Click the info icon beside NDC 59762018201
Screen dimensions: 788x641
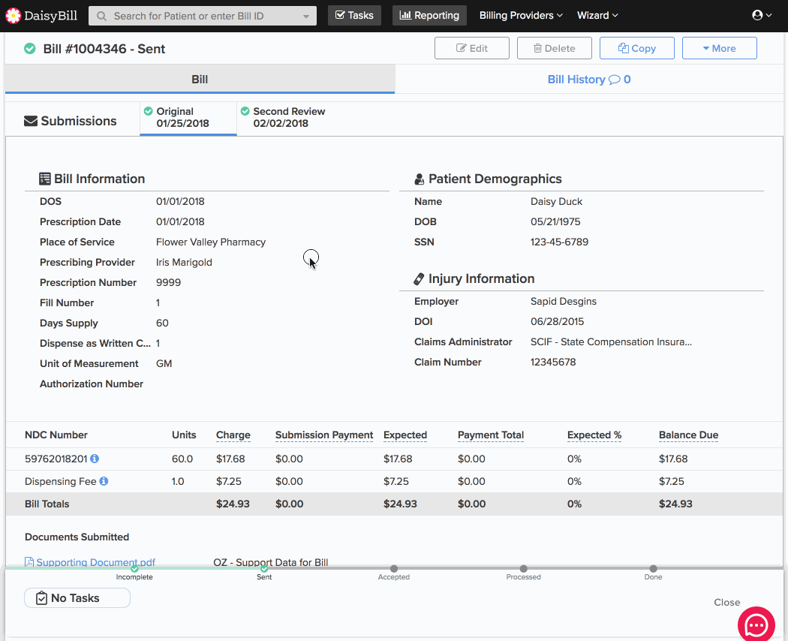tap(95, 459)
